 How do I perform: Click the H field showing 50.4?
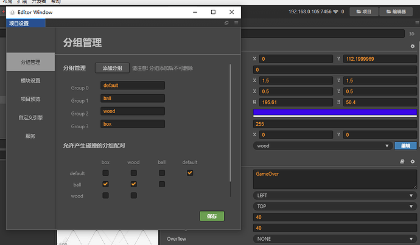380,102
